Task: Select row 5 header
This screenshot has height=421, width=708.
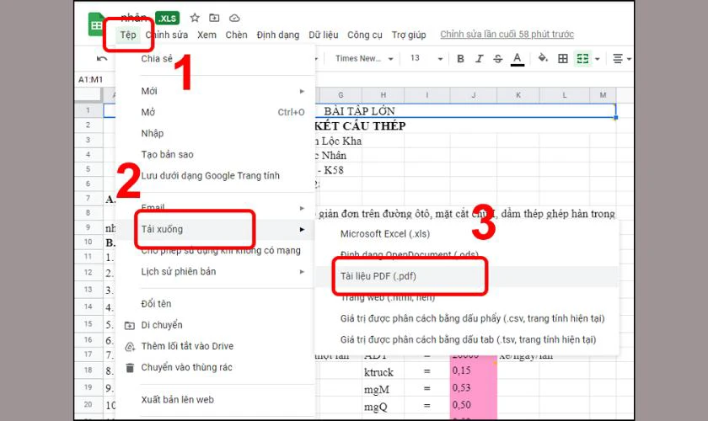Action: (88, 169)
